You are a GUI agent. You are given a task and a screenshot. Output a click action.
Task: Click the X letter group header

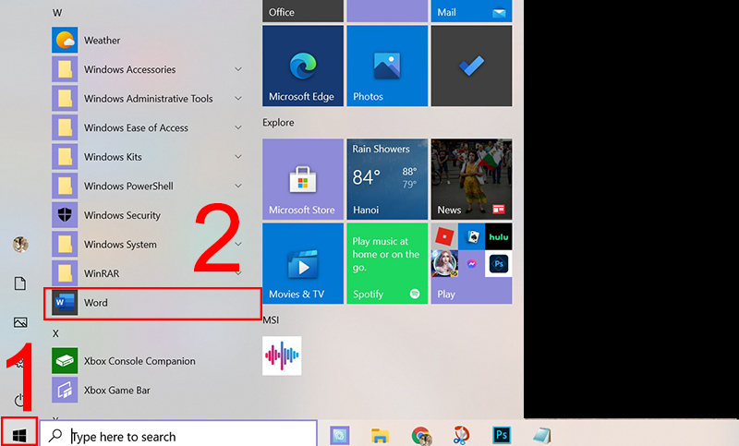click(x=55, y=333)
